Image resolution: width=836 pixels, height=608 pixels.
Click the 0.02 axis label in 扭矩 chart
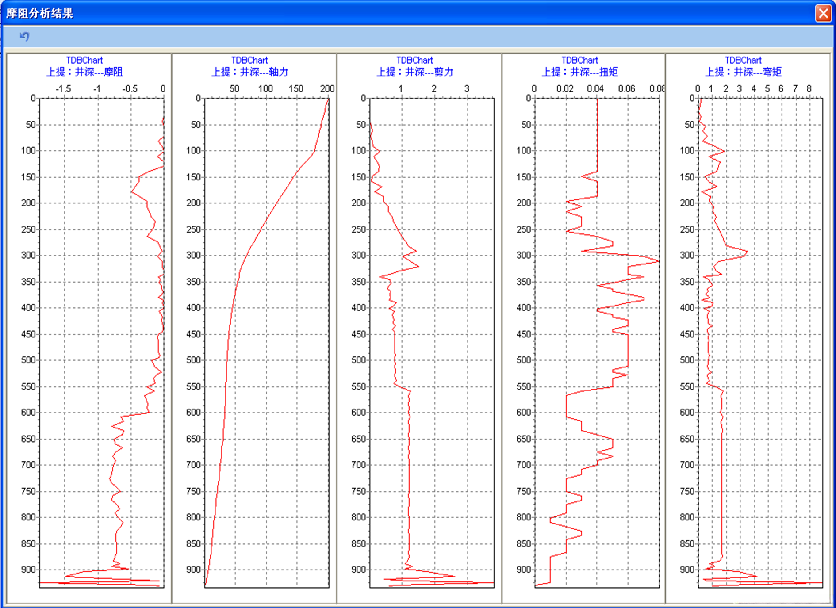565,89
